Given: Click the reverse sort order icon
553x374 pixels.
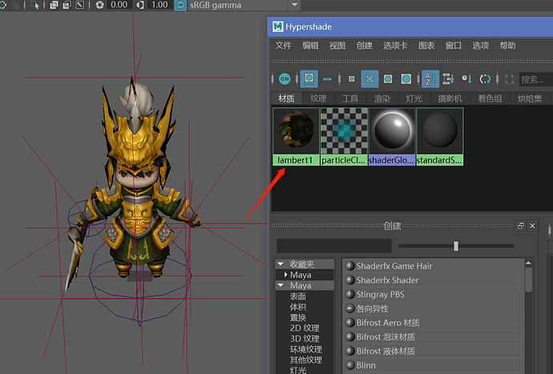Looking at the screenshot, I should tap(485, 79).
